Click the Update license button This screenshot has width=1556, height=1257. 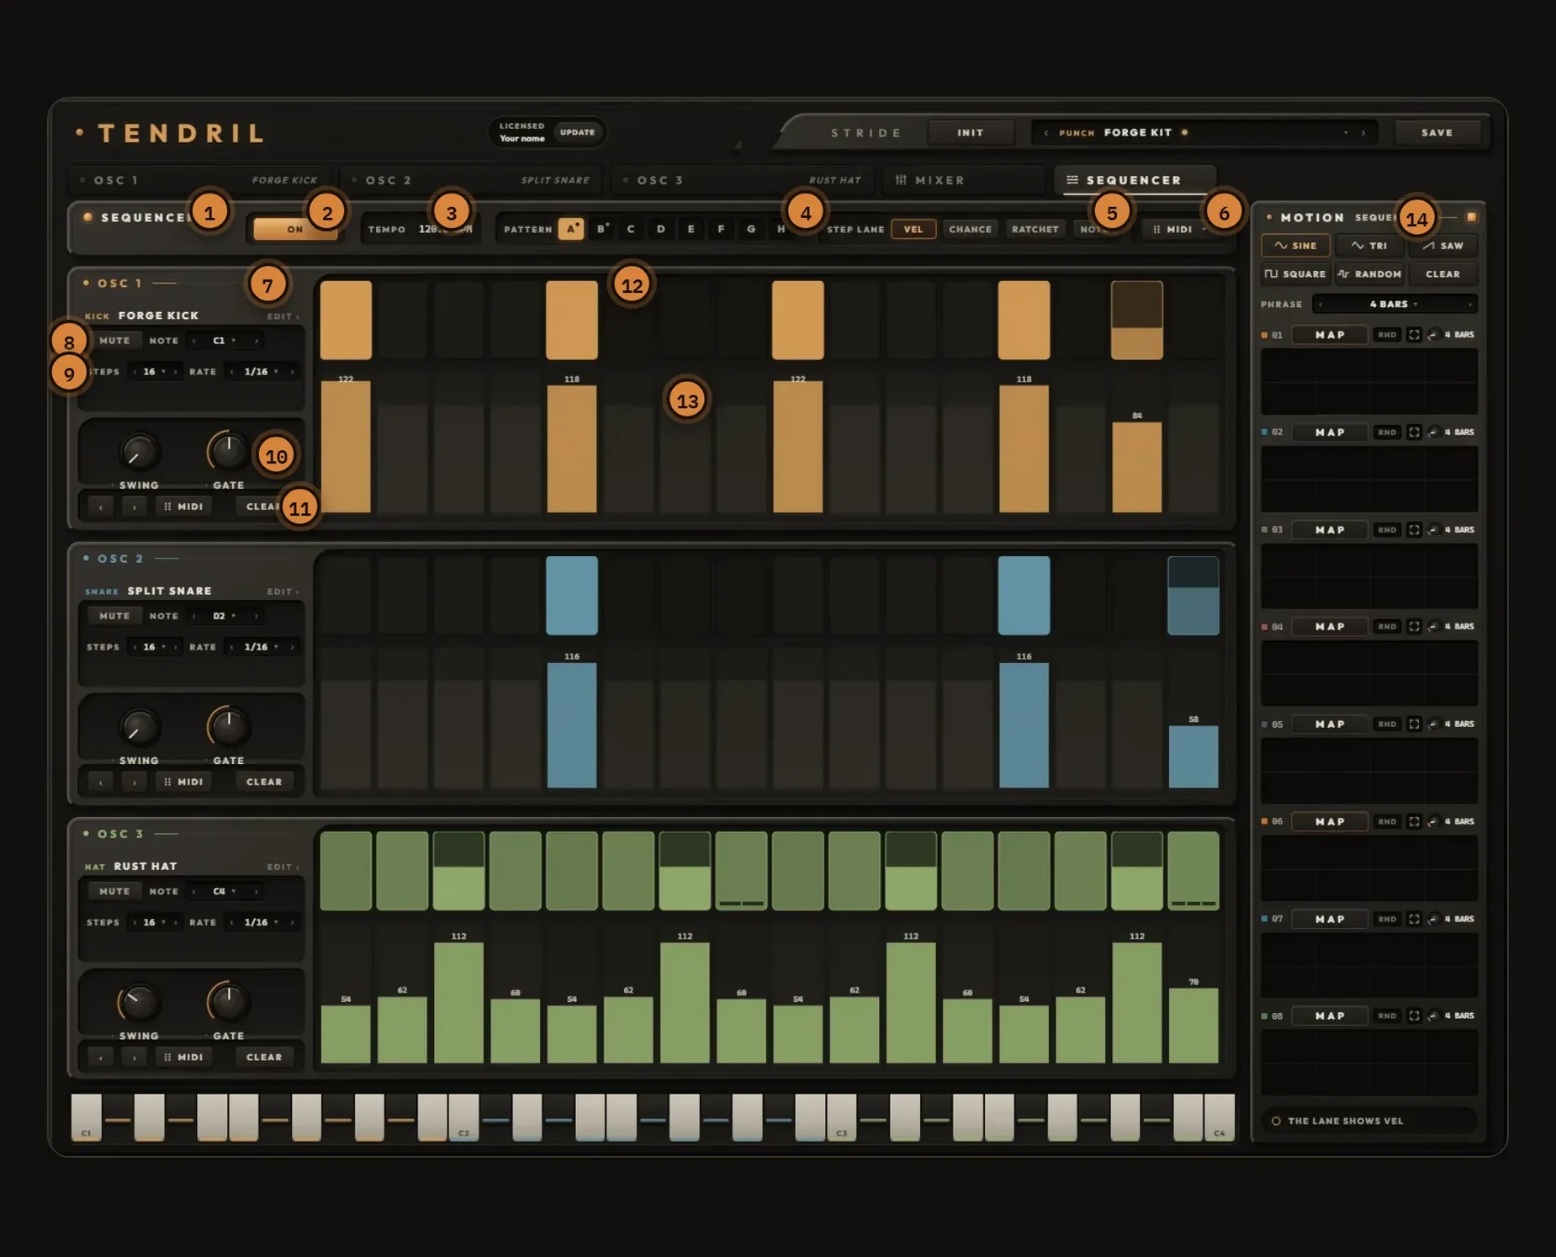[x=577, y=132]
